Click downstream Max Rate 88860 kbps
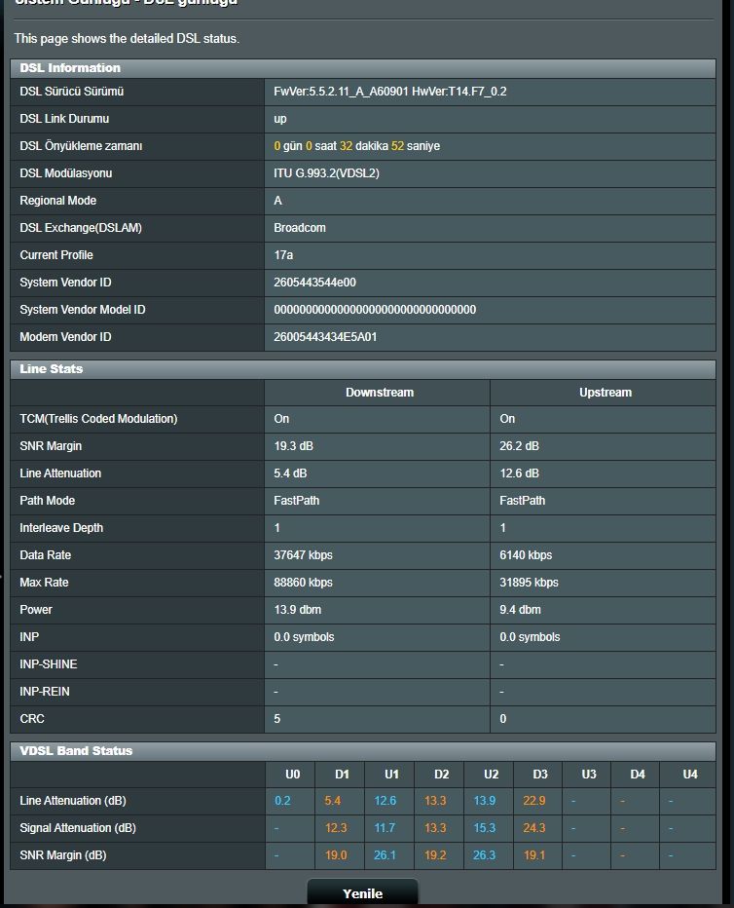 coord(303,582)
